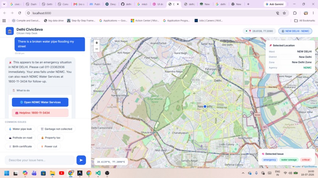
Task: Click the Delhi CivicSeva building logo icon
Action: point(10,31)
